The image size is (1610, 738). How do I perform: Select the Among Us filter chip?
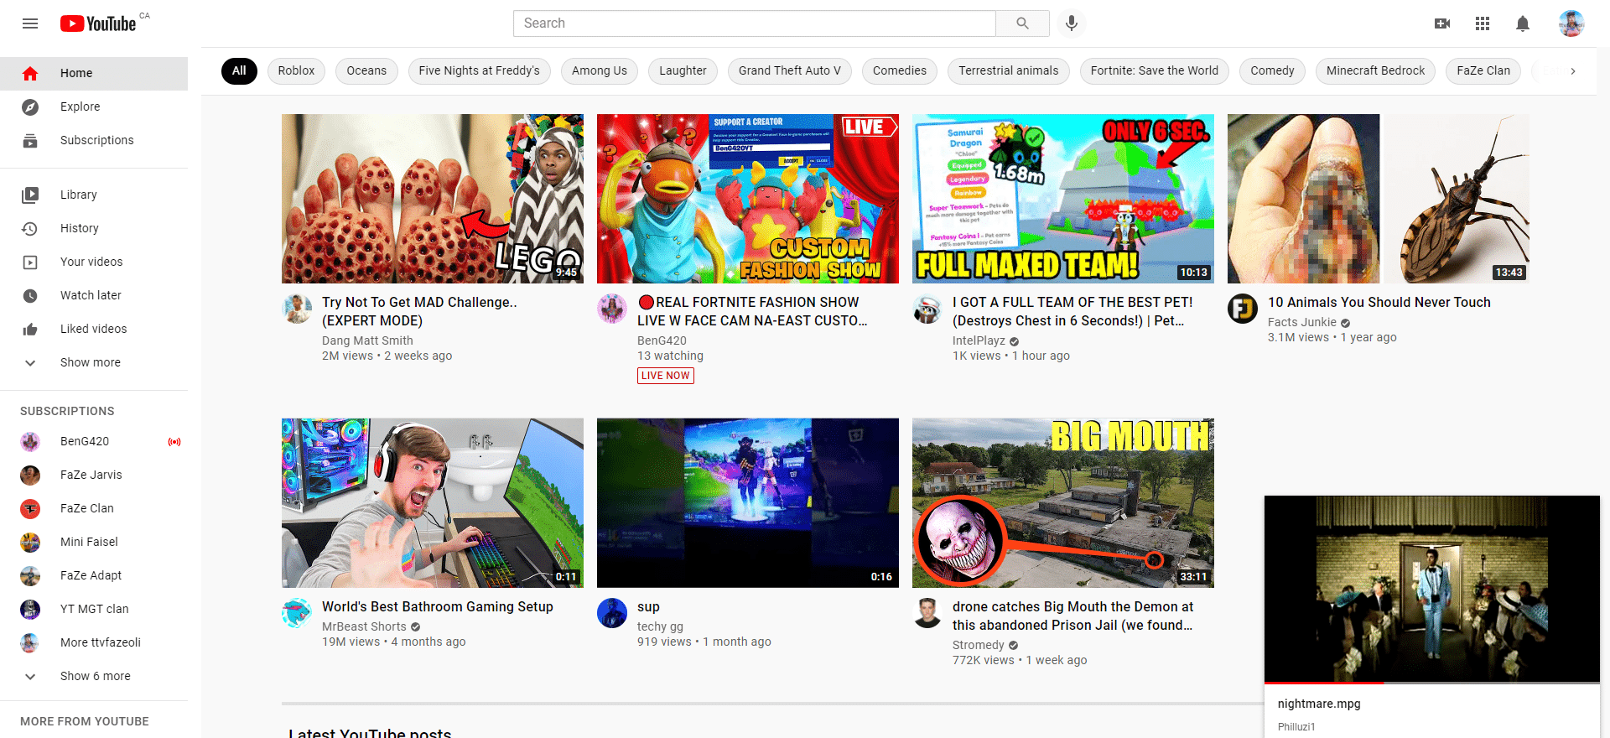pyautogui.click(x=600, y=71)
